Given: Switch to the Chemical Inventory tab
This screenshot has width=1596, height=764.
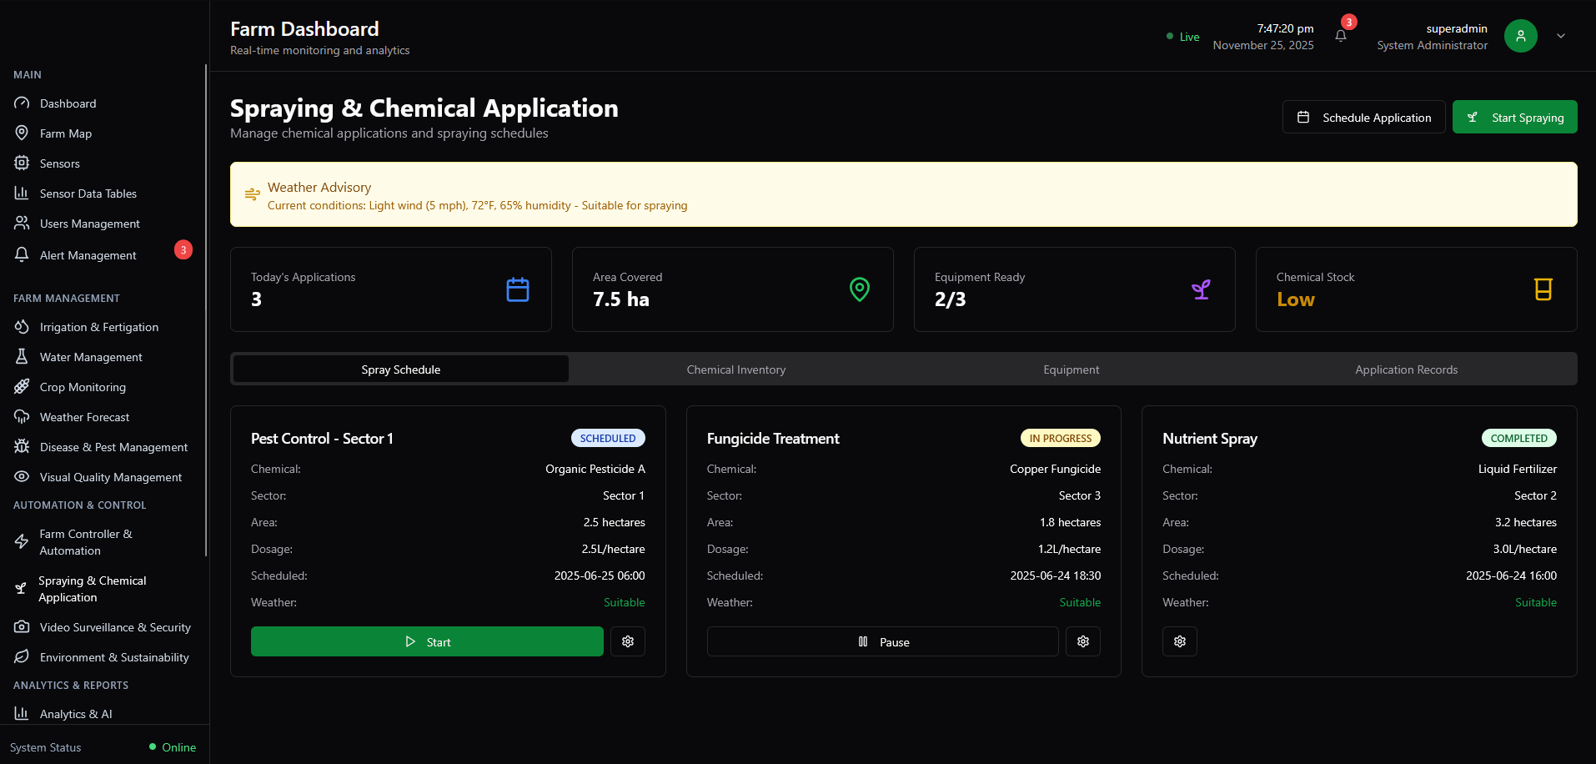Looking at the screenshot, I should point(735,369).
